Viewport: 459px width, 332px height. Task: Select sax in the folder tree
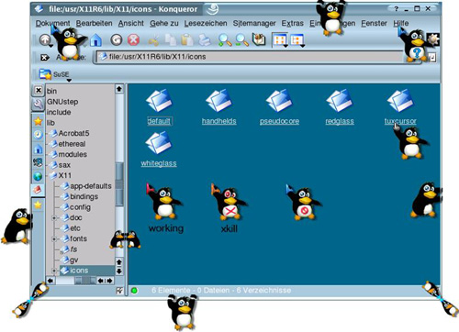(x=64, y=165)
